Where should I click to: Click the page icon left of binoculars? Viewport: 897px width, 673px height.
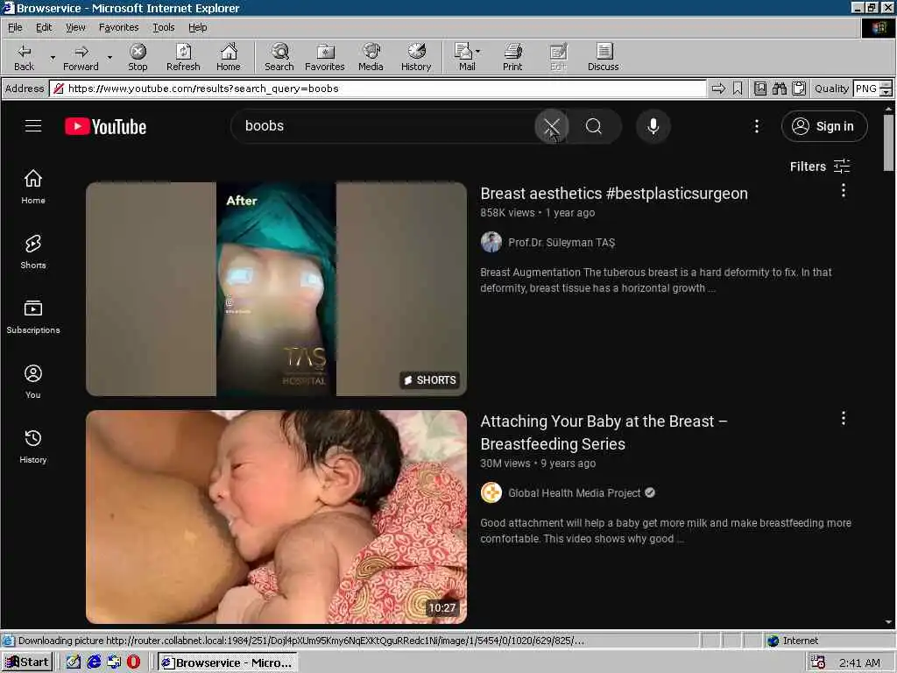point(759,89)
